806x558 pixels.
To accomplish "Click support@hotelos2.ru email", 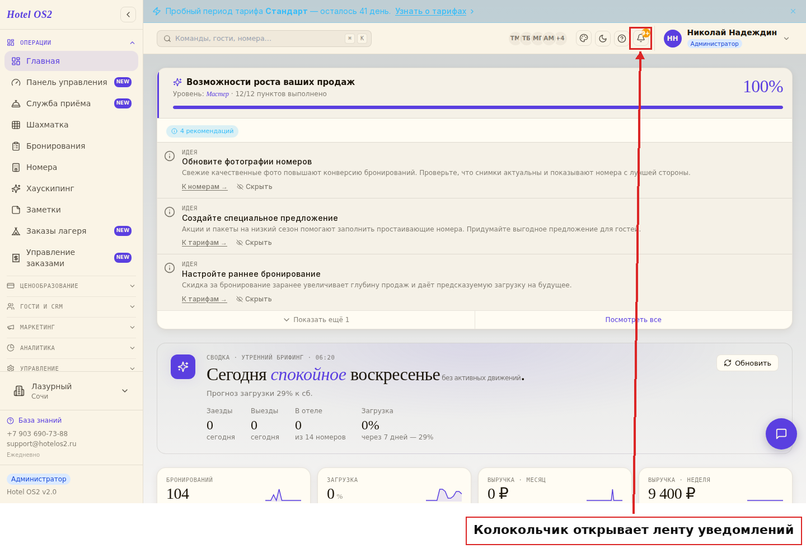I will pos(41,444).
